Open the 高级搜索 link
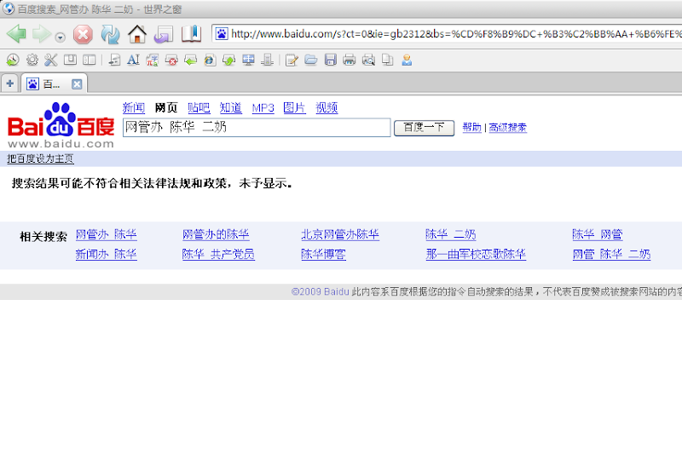Image resolution: width=682 pixels, height=449 pixels. coord(507,127)
